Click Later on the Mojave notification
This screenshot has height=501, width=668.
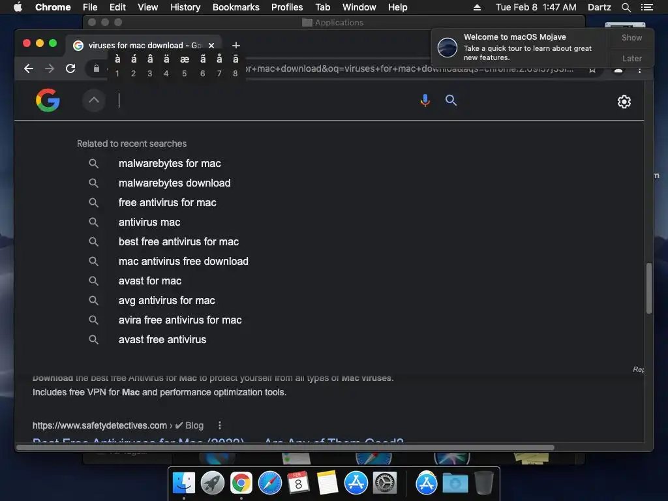point(631,58)
